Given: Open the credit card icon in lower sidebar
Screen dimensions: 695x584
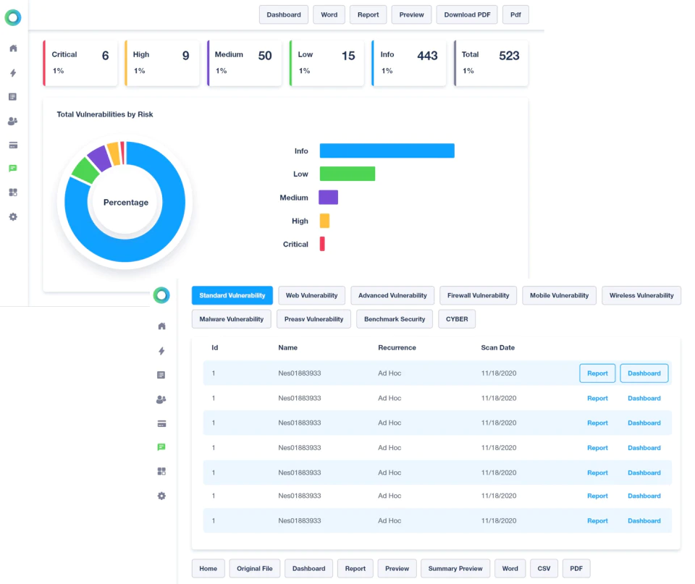Looking at the screenshot, I should point(161,423).
